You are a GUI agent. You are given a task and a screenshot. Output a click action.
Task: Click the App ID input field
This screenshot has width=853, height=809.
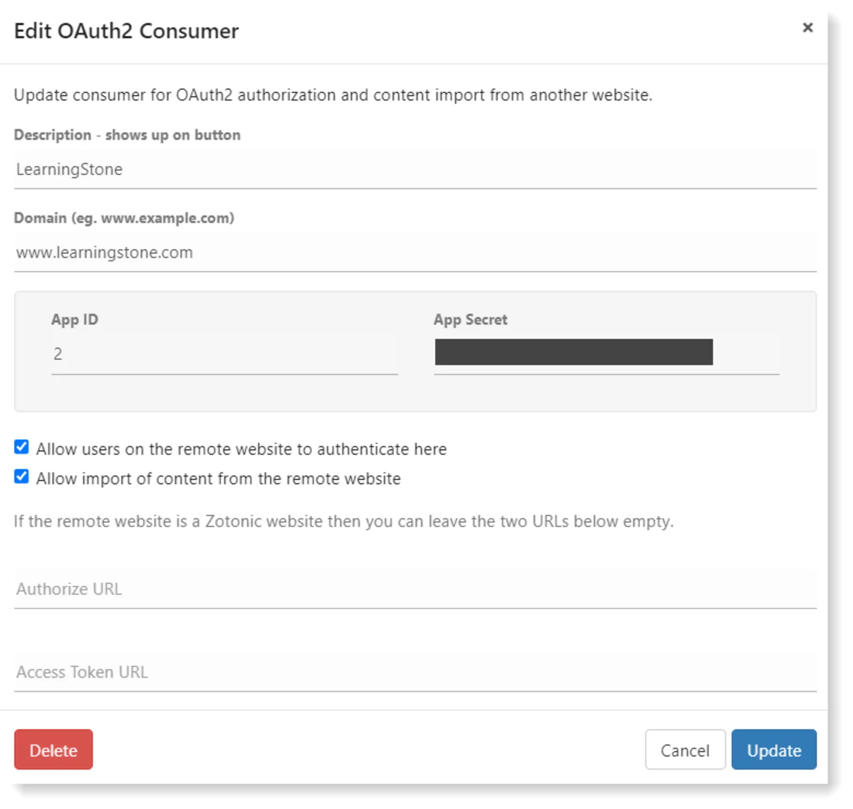[x=224, y=354]
